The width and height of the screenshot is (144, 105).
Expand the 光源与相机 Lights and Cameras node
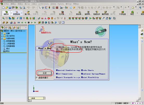(x=2, y=39)
